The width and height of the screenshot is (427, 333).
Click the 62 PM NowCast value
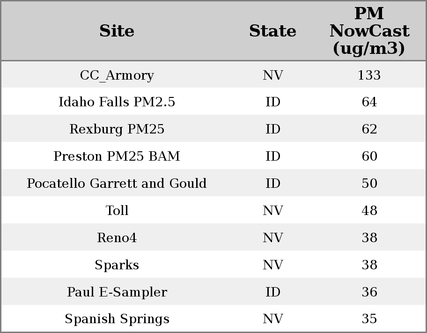[369, 129]
